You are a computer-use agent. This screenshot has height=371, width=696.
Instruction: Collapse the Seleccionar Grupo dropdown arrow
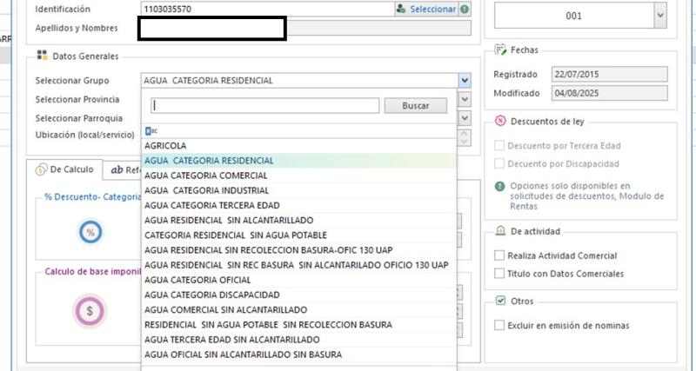click(x=465, y=81)
